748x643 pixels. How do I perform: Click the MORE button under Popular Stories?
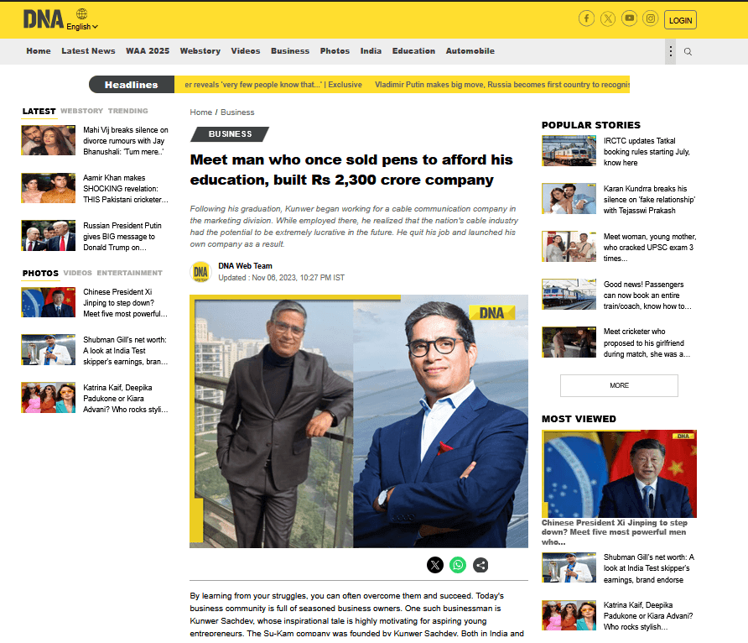[619, 385]
